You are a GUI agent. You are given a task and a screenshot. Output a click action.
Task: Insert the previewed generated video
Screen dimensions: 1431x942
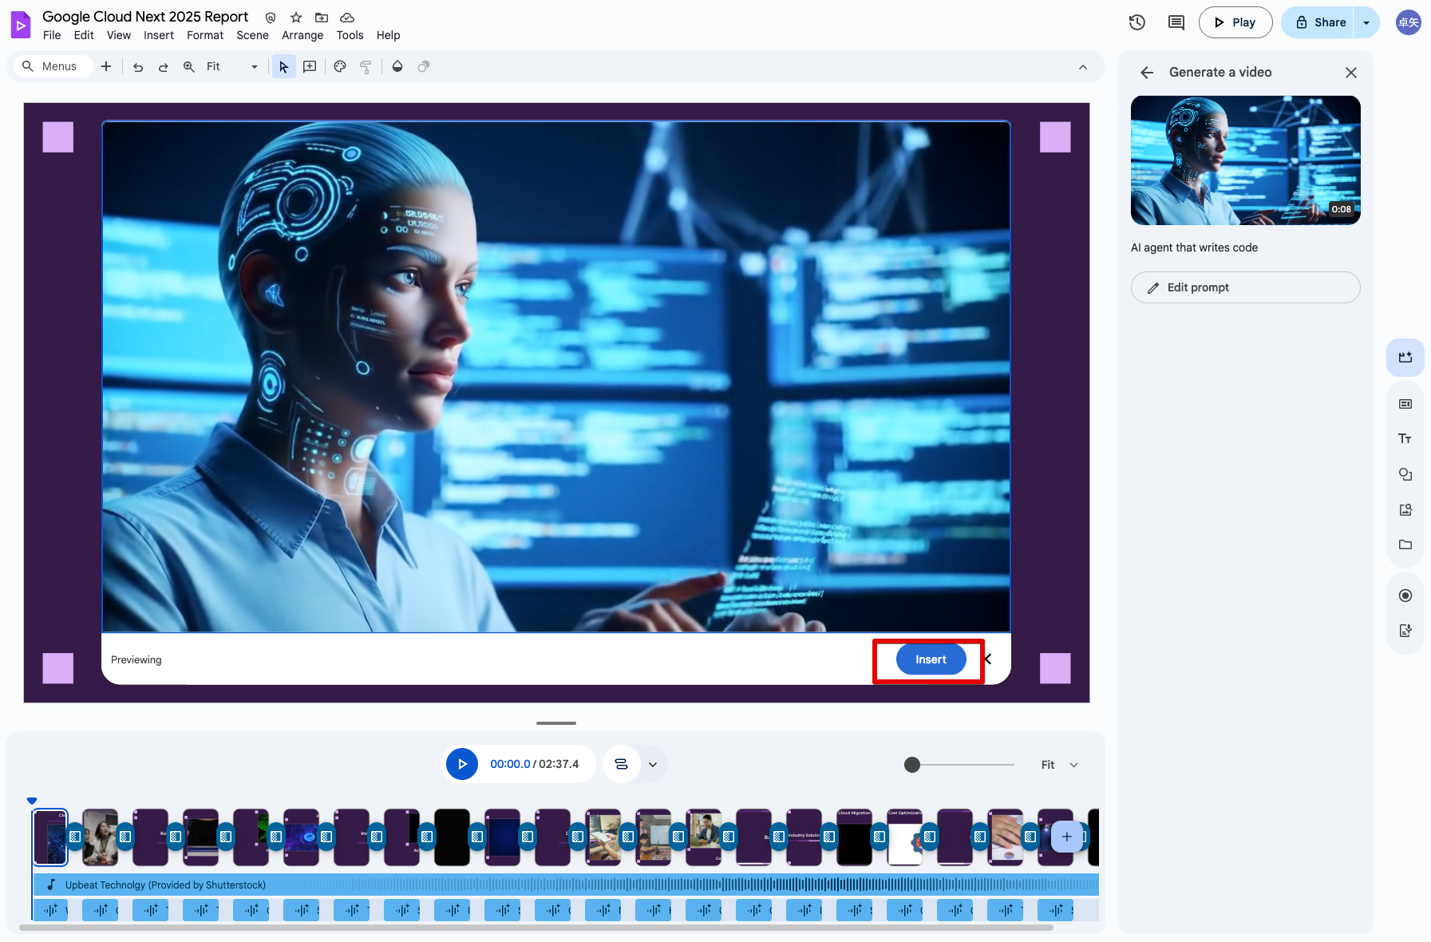tap(931, 659)
